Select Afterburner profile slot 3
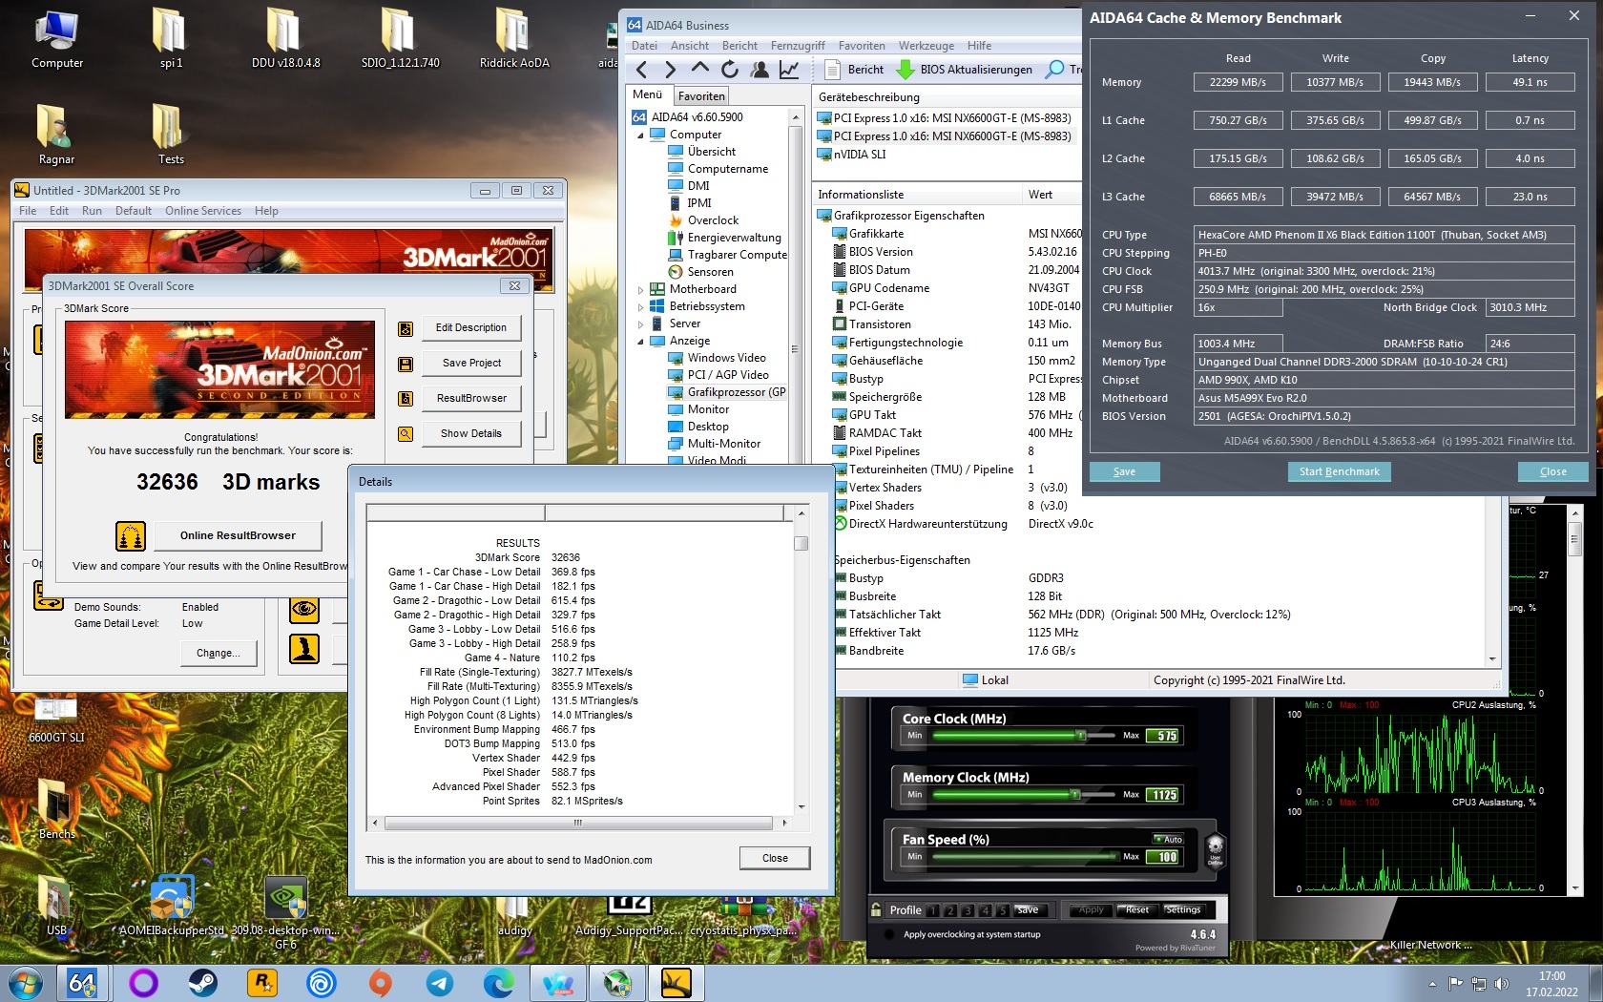 [968, 910]
